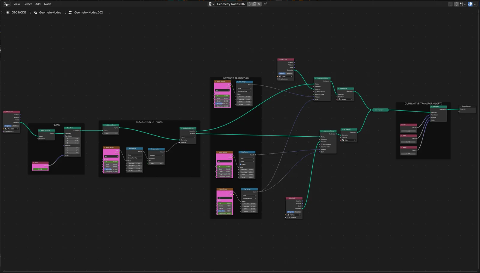Pin the current node tree with pin icon

point(265,4)
